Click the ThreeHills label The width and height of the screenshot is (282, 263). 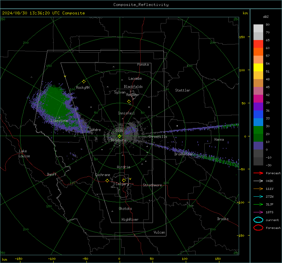coord(158,137)
